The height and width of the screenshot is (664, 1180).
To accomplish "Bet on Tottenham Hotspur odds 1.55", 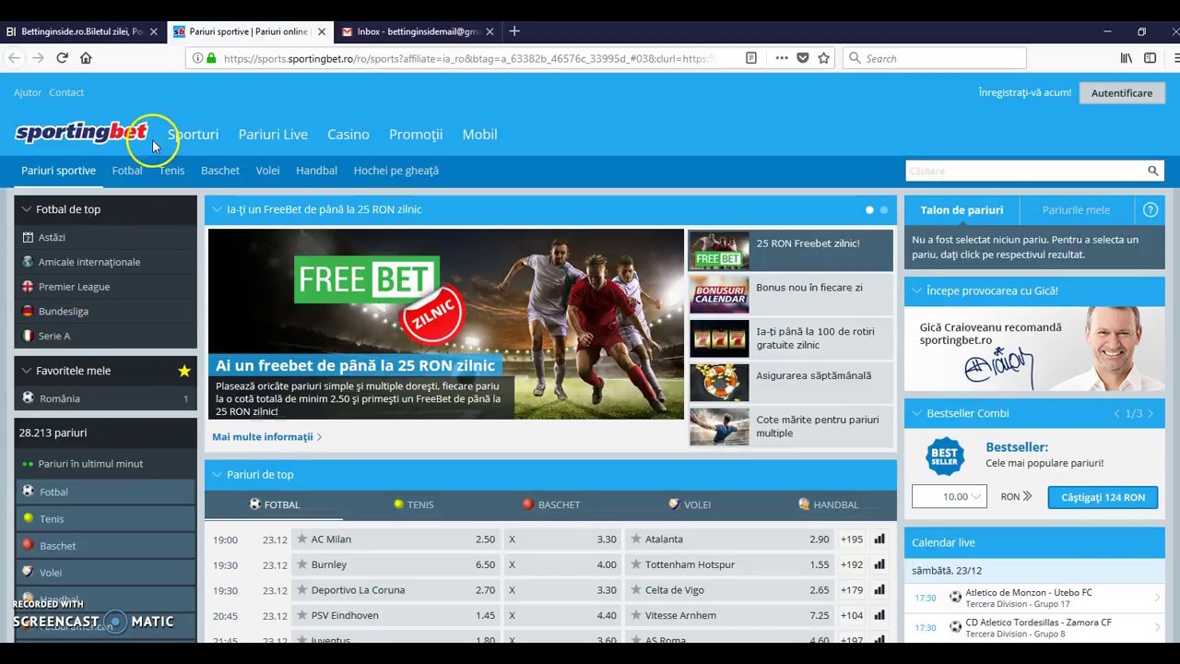I will [820, 564].
